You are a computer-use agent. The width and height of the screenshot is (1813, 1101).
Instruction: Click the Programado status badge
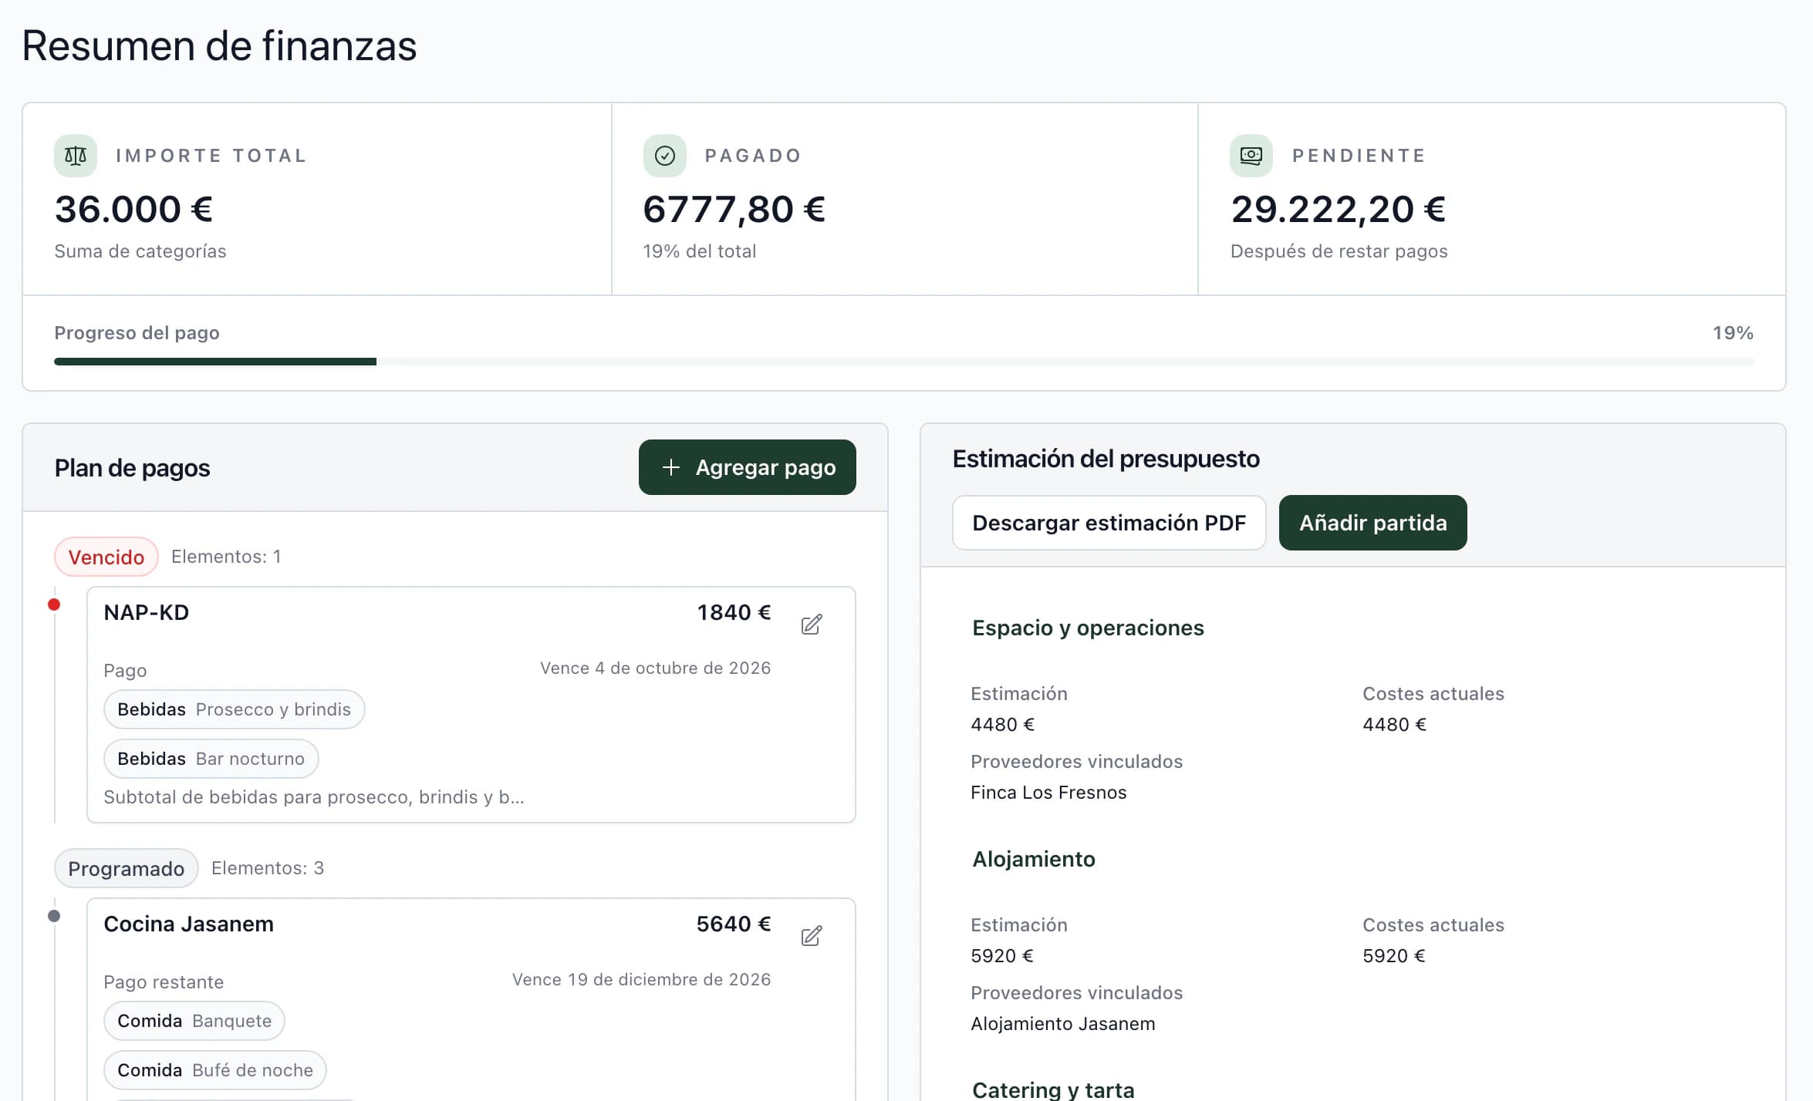[x=126, y=868]
